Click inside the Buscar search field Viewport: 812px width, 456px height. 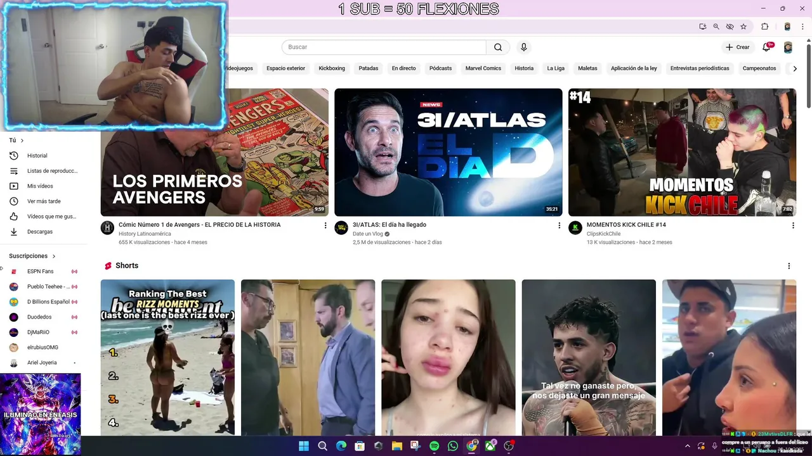(x=384, y=47)
